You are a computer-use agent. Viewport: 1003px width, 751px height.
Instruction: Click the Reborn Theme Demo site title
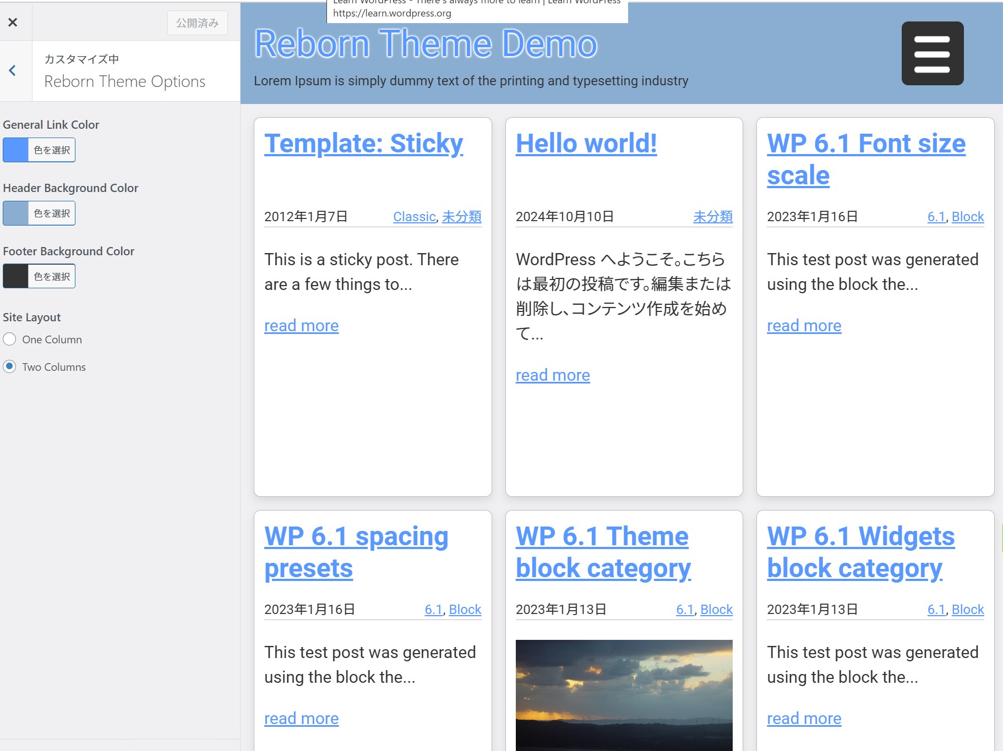coord(426,44)
